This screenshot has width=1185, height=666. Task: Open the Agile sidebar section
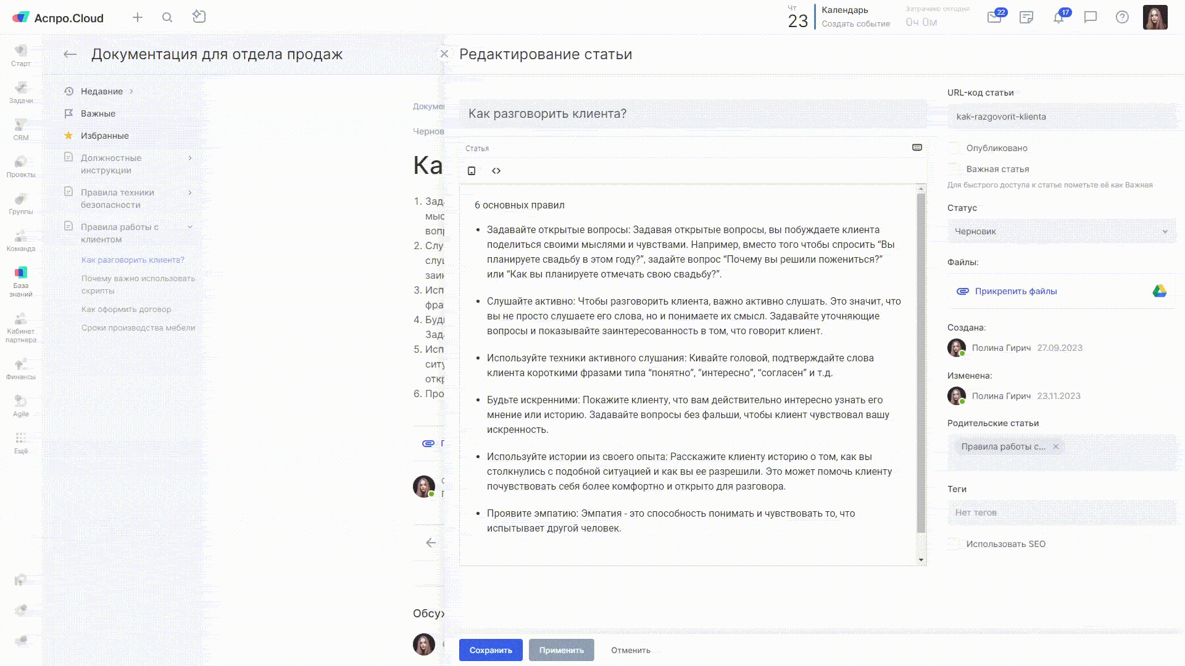(21, 406)
